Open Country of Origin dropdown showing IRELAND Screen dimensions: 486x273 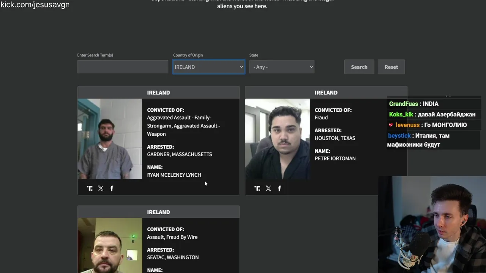tap(209, 67)
